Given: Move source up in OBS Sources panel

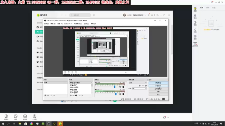Looking at the screenshot, I should 80,95.
